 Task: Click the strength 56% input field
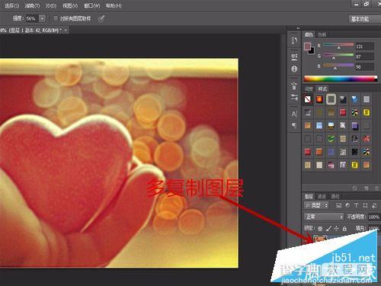click(32, 18)
